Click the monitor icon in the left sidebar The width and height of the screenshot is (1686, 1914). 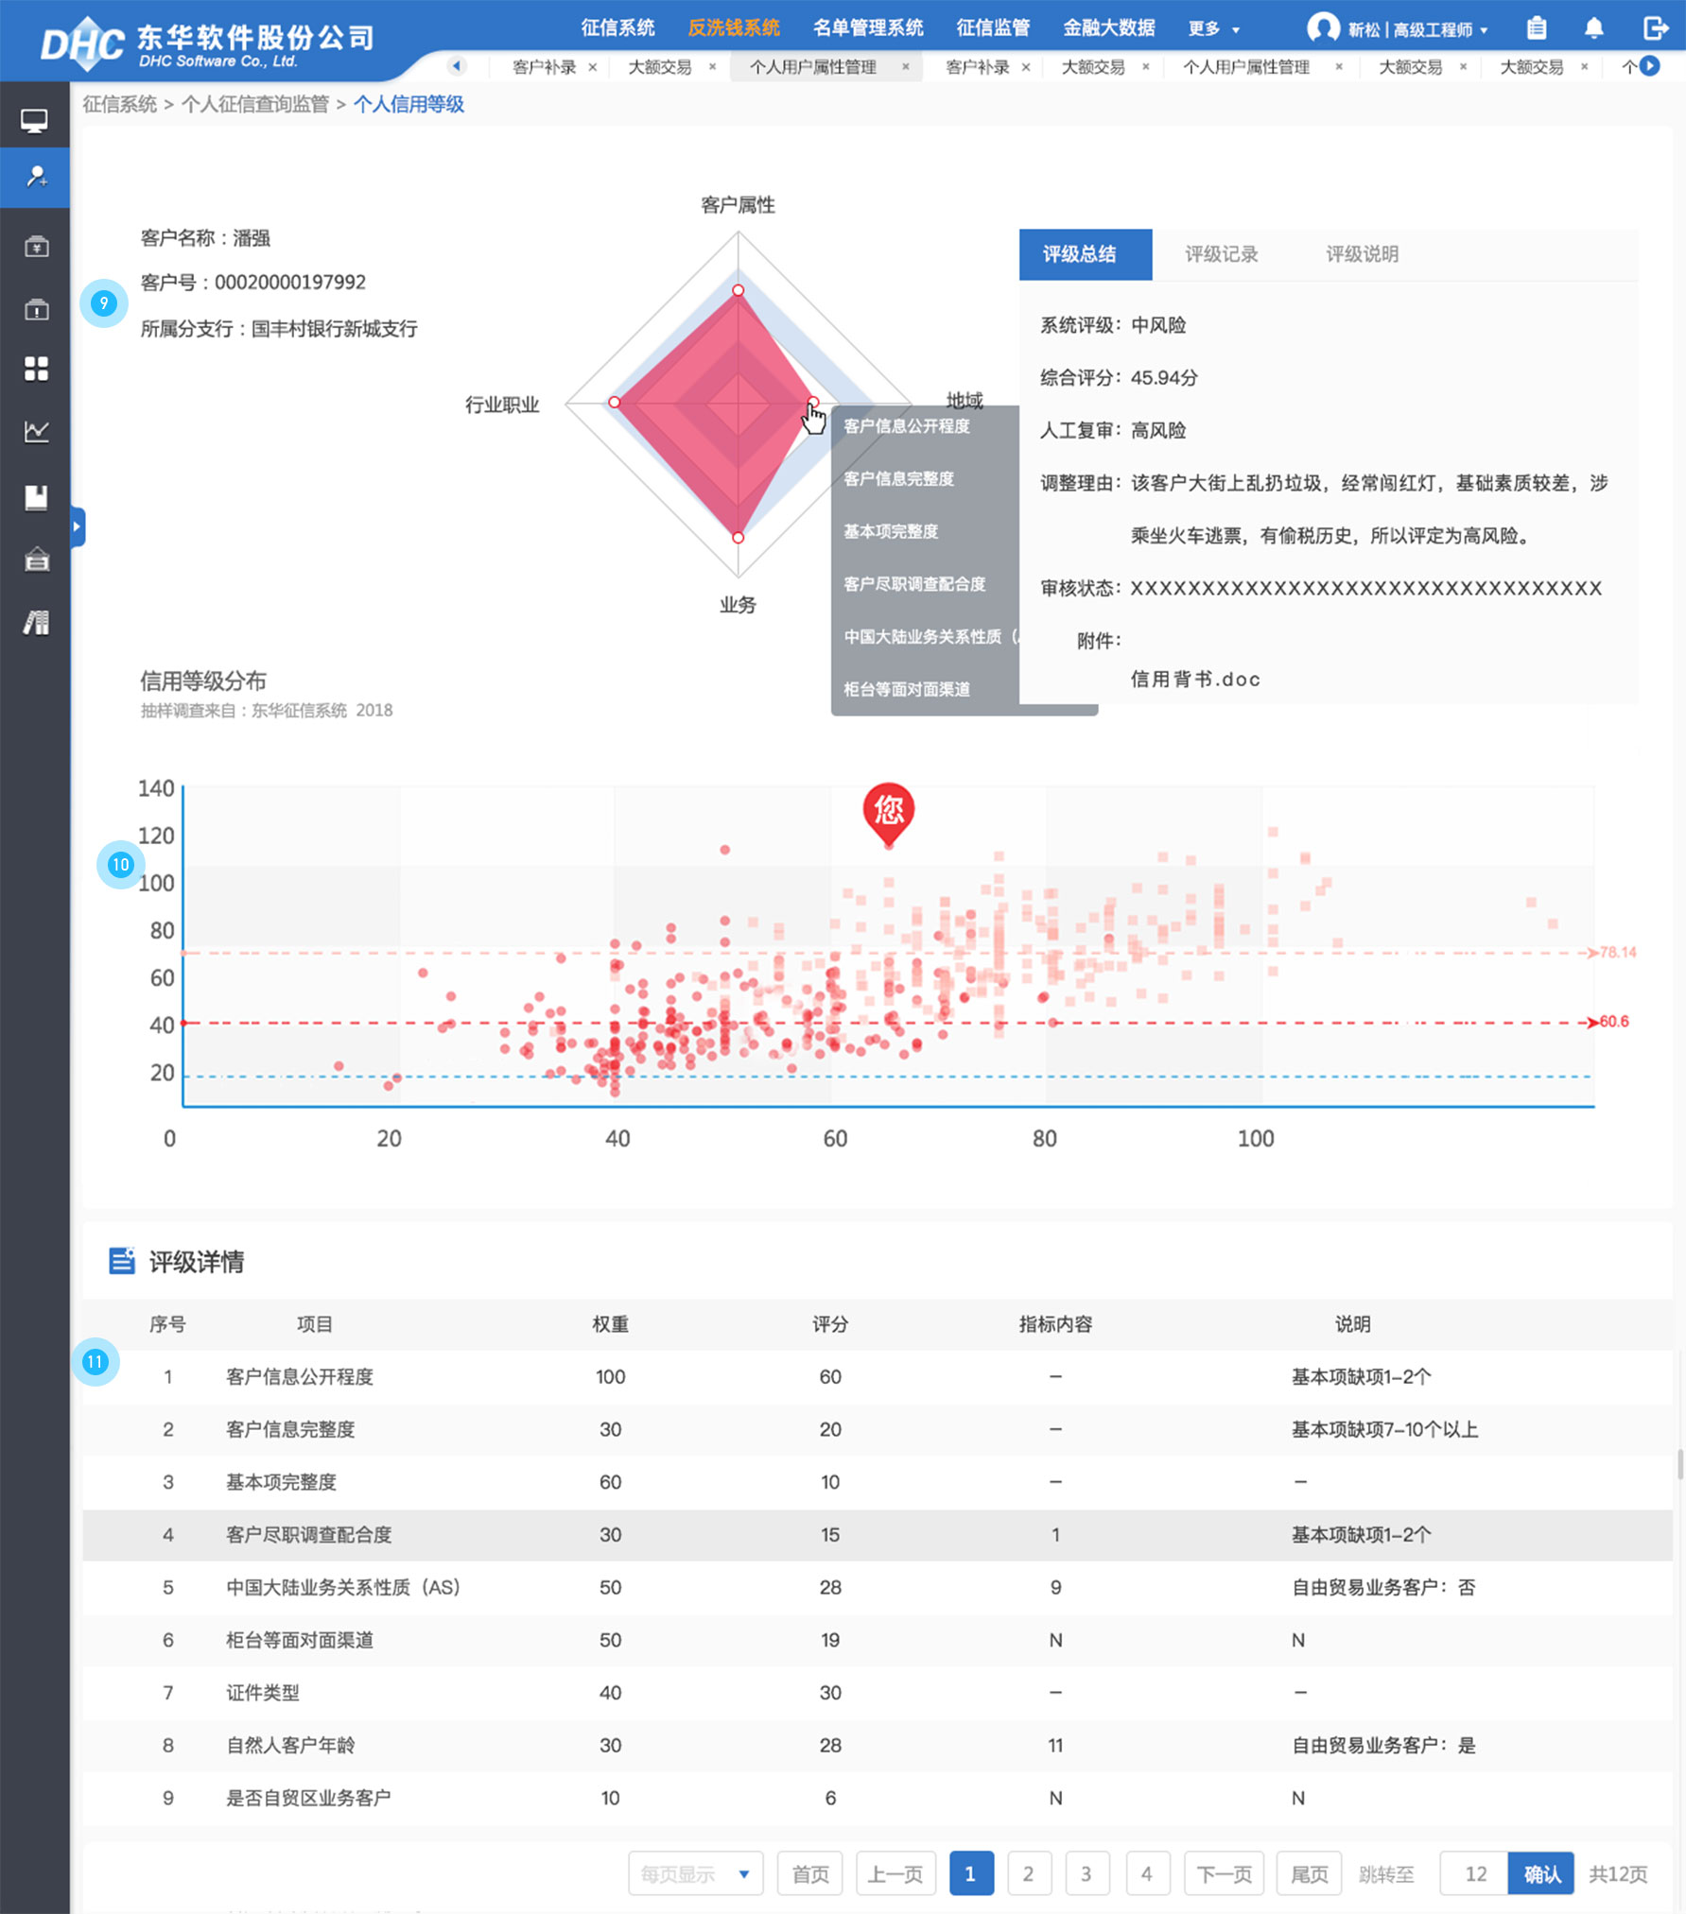pos(35,121)
